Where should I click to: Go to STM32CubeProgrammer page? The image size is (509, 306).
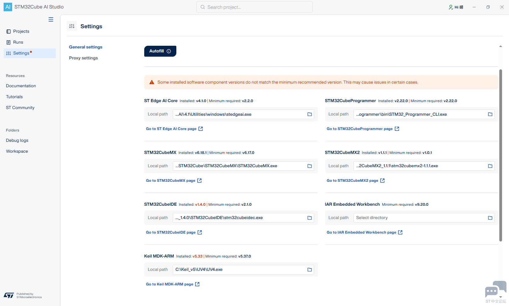(x=363, y=129)
